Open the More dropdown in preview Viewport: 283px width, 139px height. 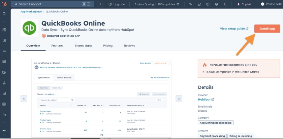[160, 100]
